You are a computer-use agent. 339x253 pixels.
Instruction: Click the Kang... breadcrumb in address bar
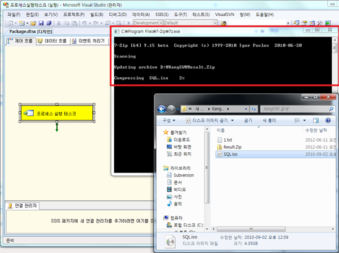click(x=218, y=109)
